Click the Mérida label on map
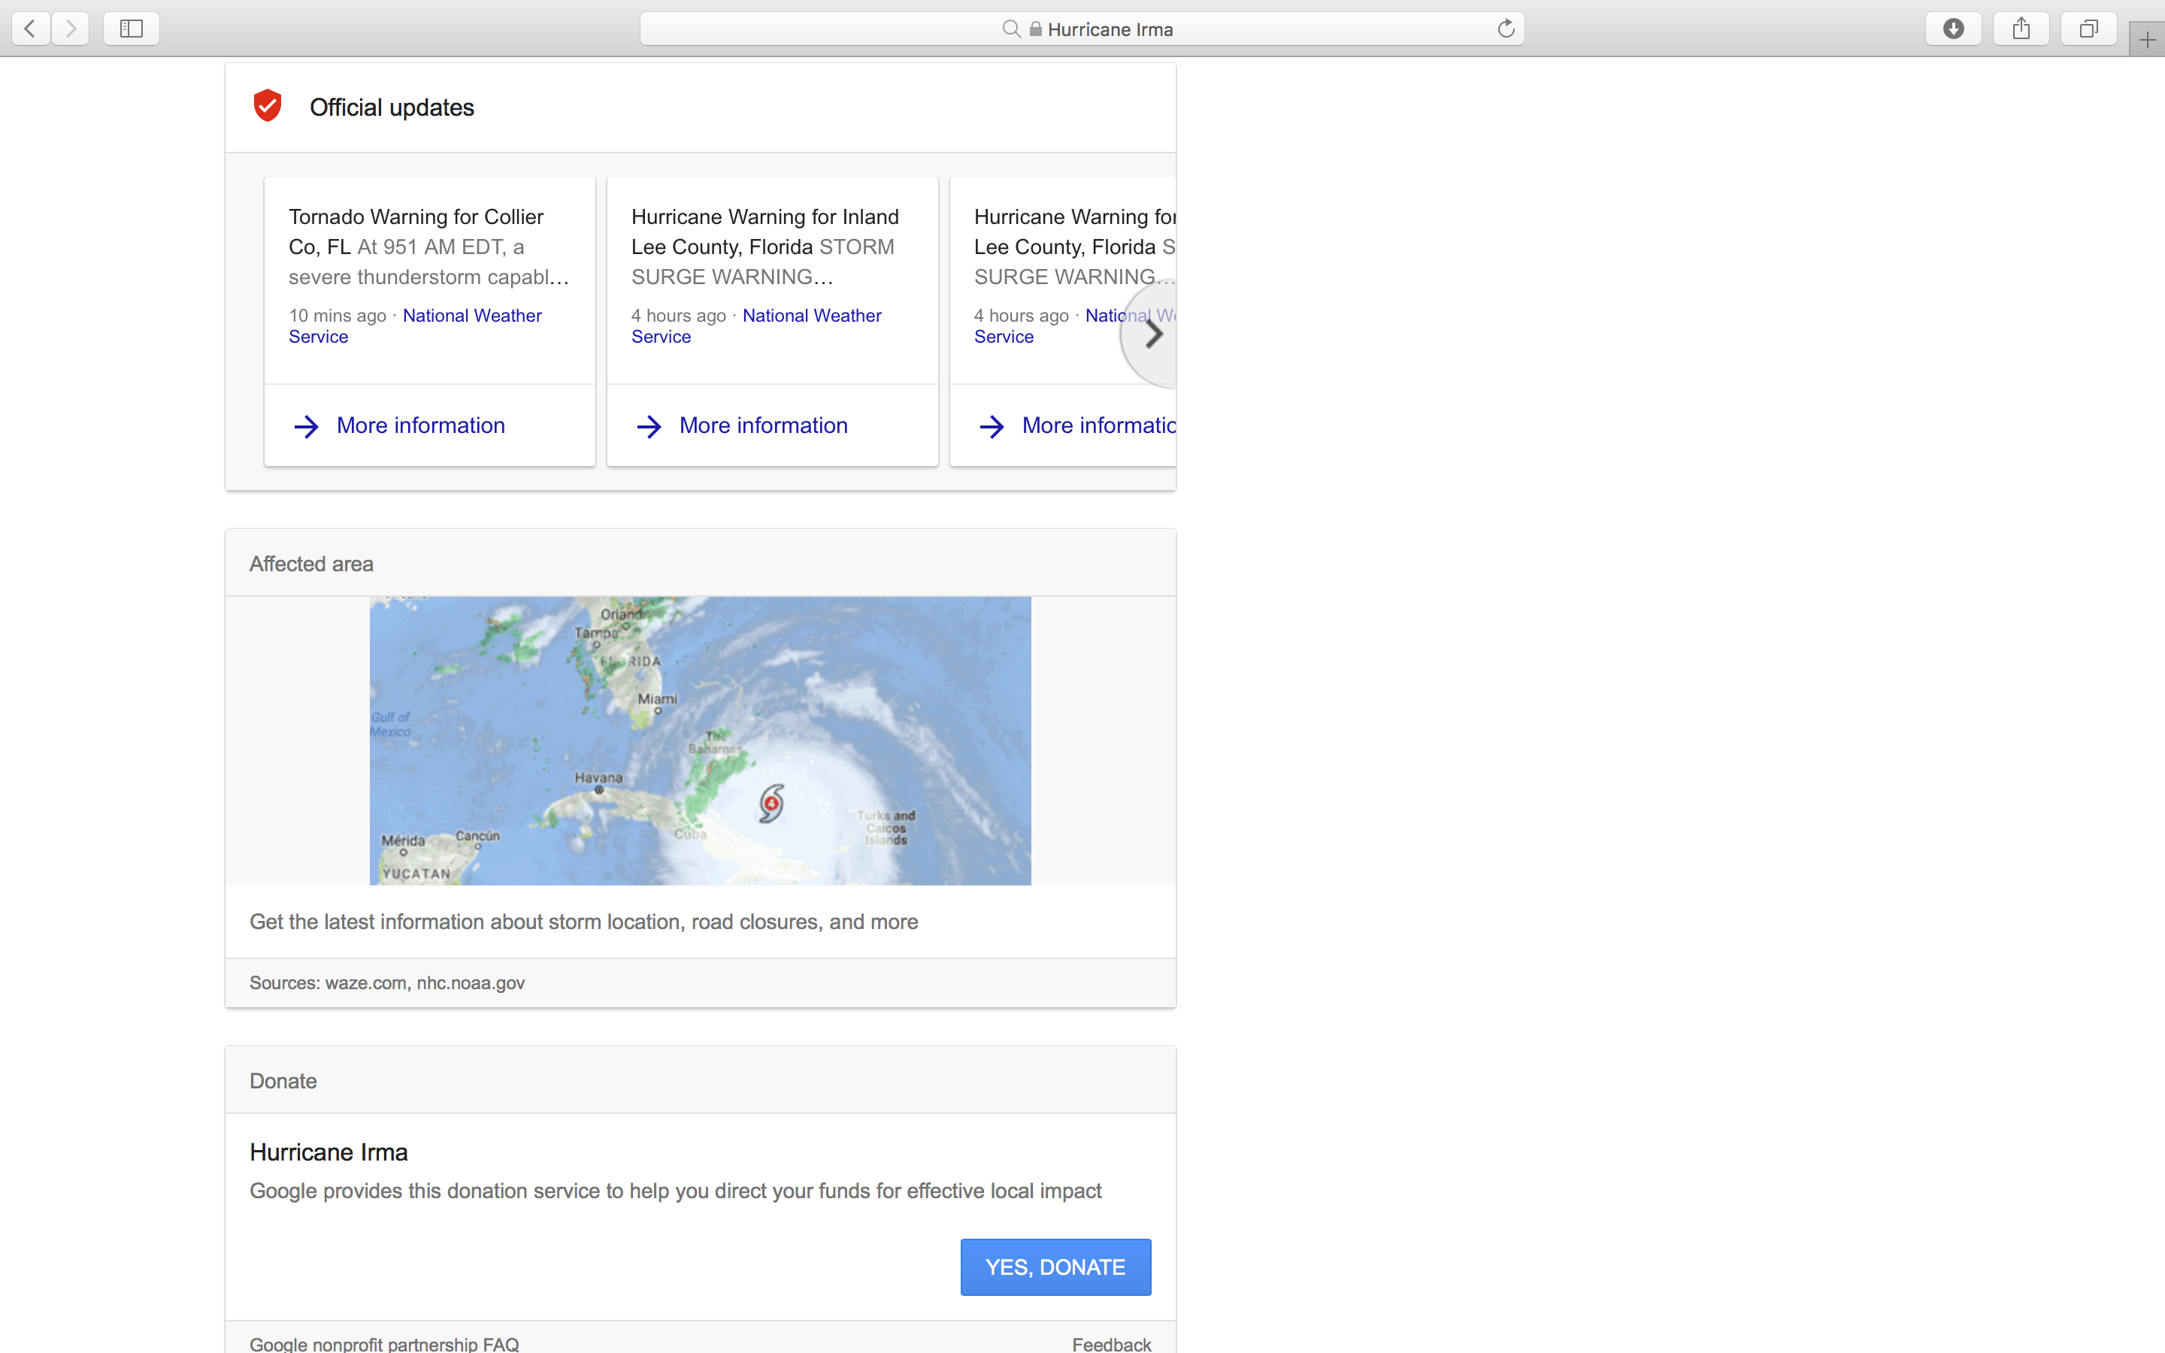 tap(404, 841)
